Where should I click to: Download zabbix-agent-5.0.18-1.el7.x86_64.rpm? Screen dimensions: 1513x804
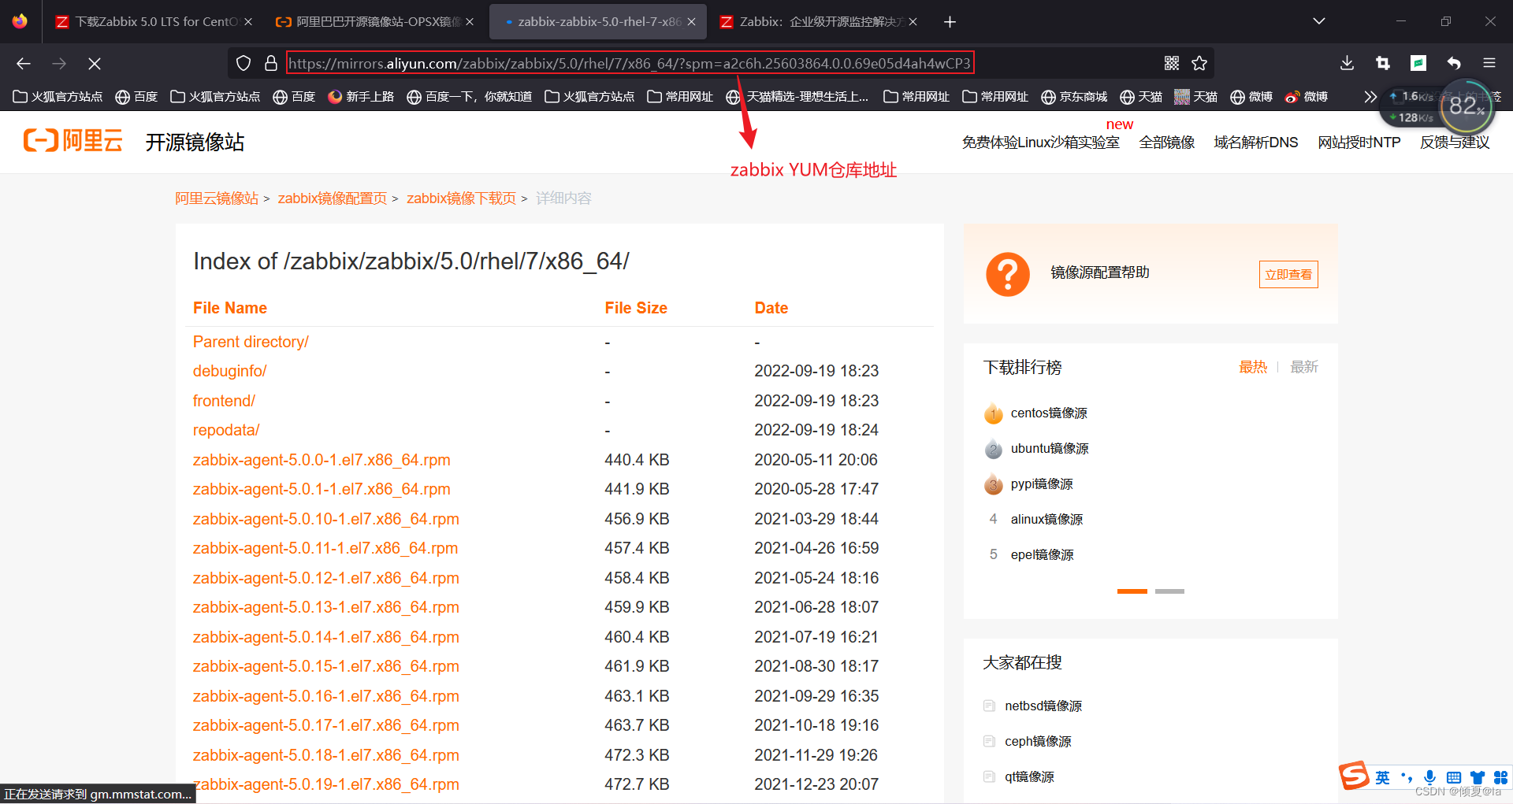(x=326, y=755)
